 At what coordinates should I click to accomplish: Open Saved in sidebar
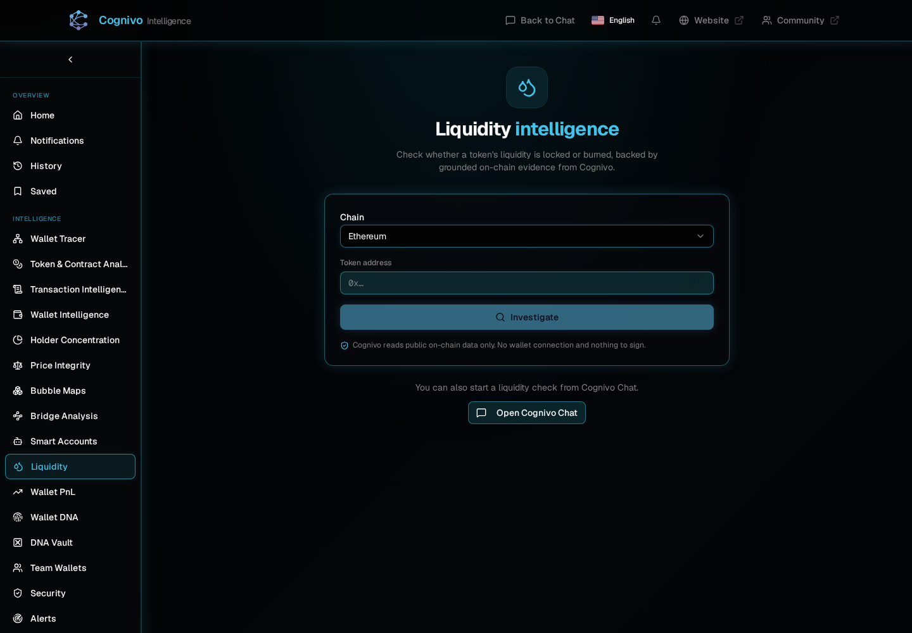click(x=70, y=191)
